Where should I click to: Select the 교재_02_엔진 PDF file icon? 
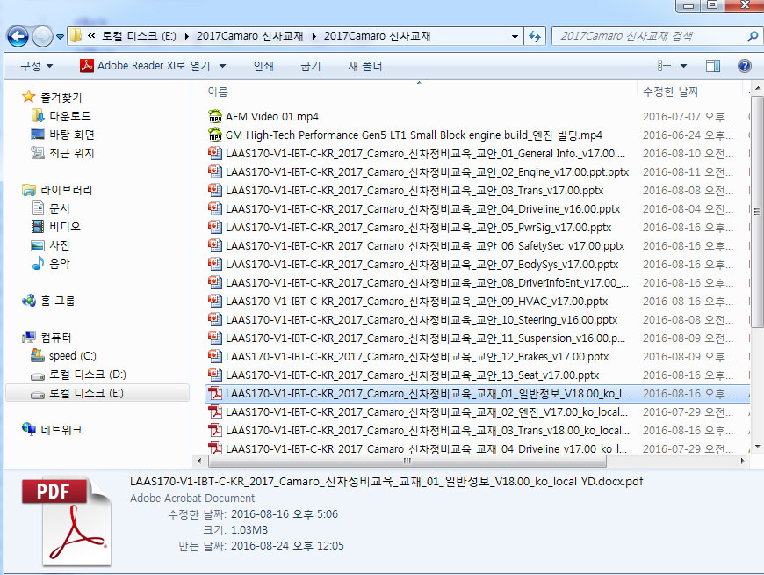tap(215, 412)
